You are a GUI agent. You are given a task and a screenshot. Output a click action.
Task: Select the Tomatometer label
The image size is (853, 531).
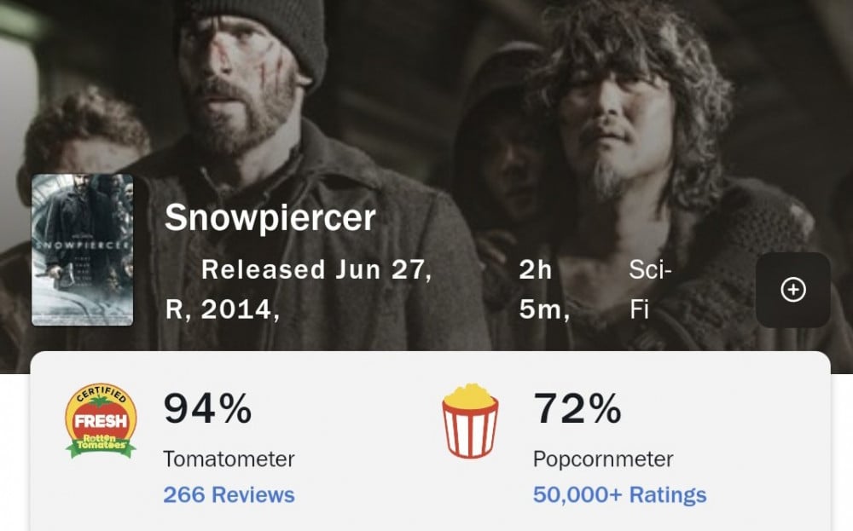(x=229, y=459)
